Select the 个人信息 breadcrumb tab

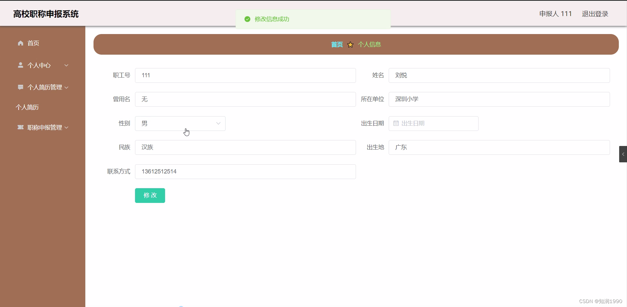(x=369, y=44)
